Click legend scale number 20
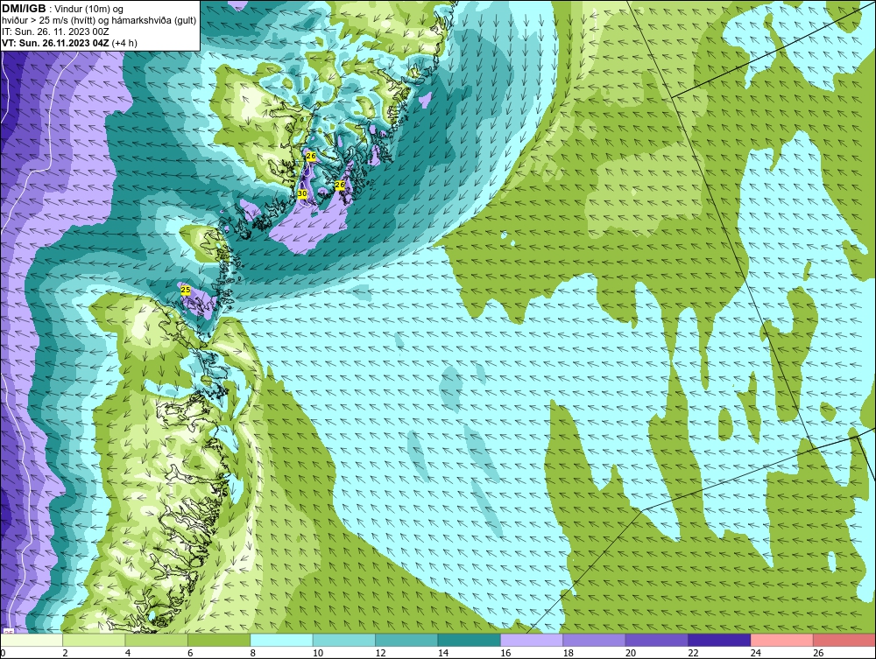The image size is (876, 659). click(631, 653)
